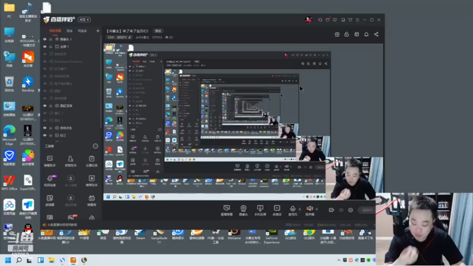
Task: Open customer service headset icon in title bar
Action: click(x=320, y=20)
